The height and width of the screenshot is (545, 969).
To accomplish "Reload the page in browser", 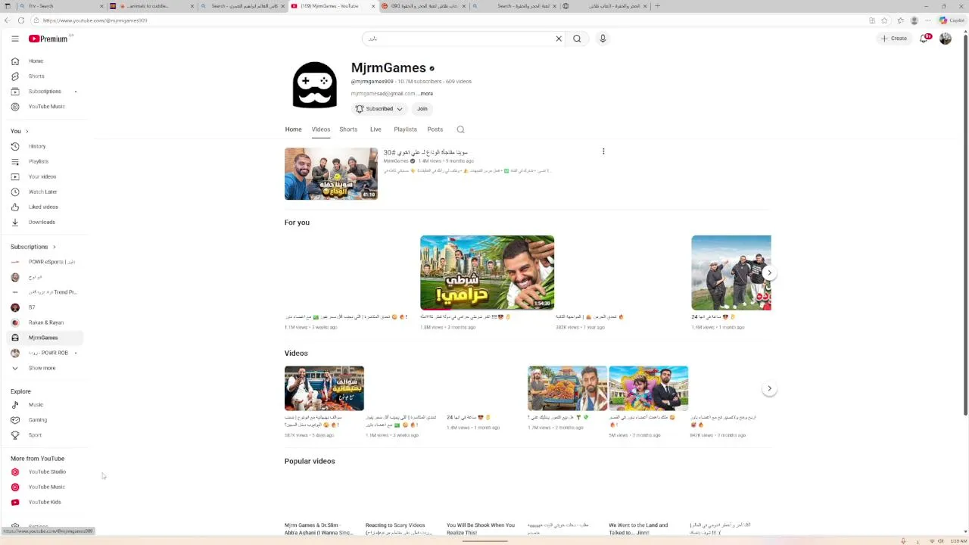I will coord(21,20).
